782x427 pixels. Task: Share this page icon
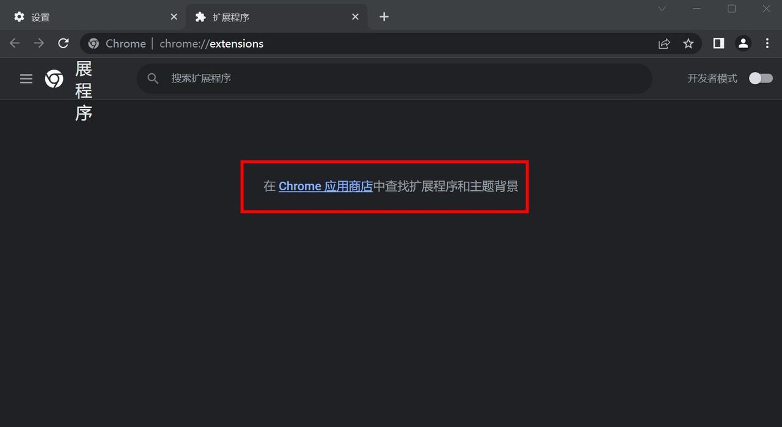click(664, 43)
